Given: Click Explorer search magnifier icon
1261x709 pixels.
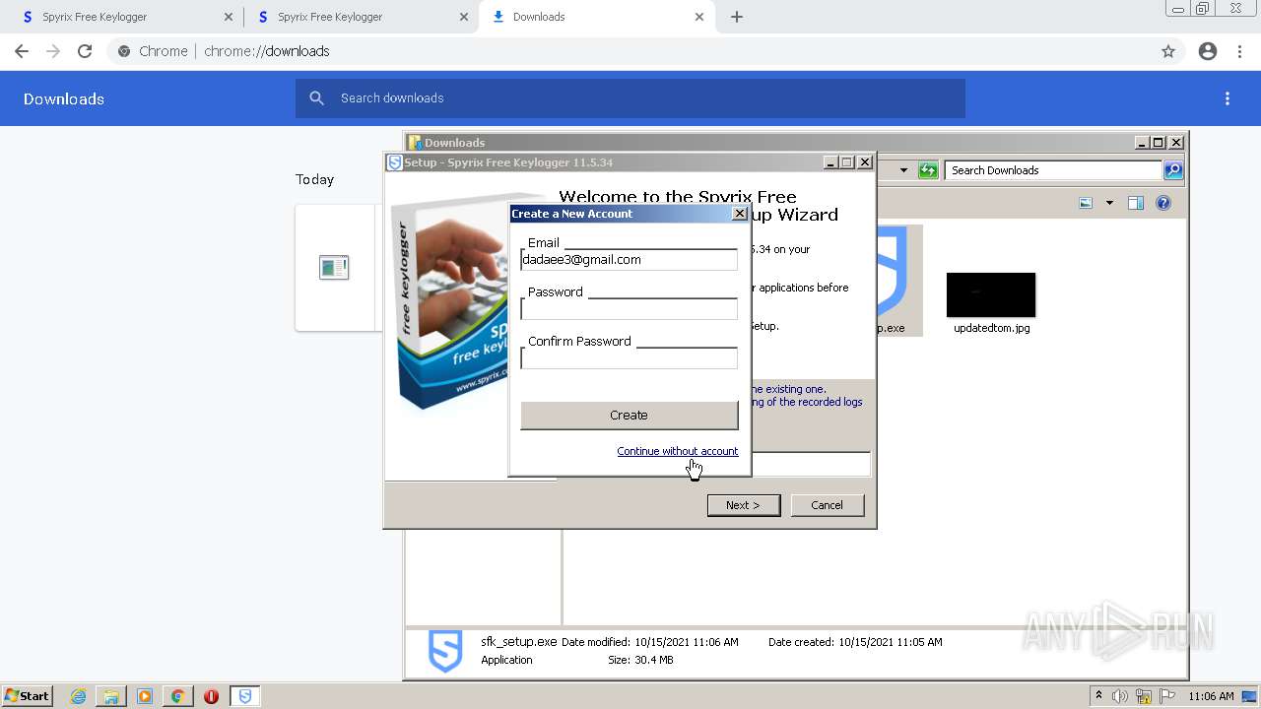Looking at the screenshot, I should pyautogui.click(x=1173, y=170).
